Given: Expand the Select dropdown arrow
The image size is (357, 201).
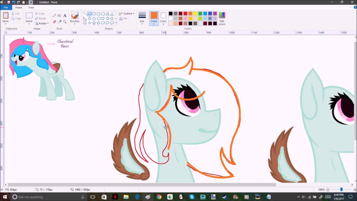Looking at the screenshot, I should tap(29, 24).
